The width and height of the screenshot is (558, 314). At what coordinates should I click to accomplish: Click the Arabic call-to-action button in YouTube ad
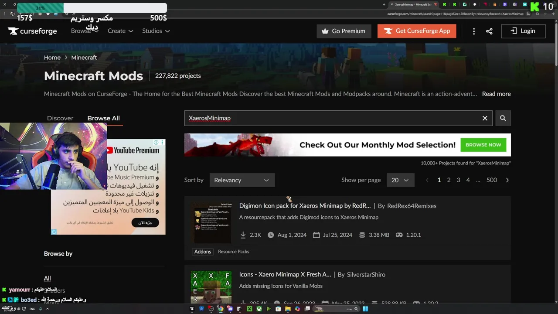(145, 223)
